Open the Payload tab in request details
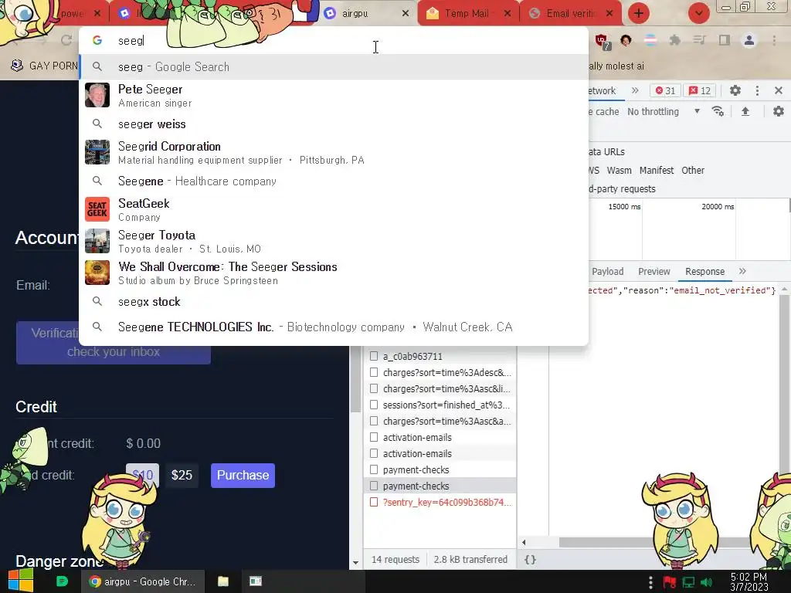Viewport: 791px width, 593px height. pyautogui.click(x=607, y=271)
